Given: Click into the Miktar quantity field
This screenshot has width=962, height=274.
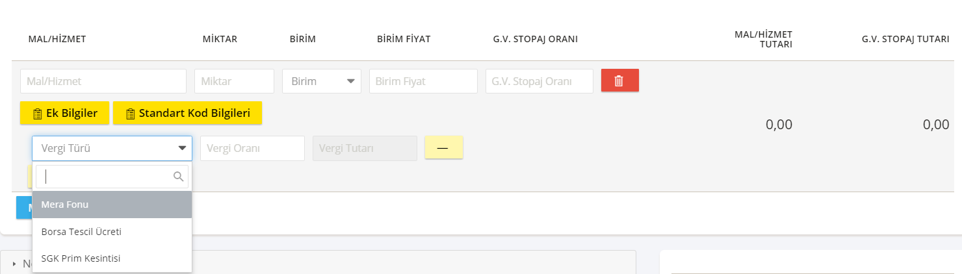Looking at the screenshot, I should (234, 81).
